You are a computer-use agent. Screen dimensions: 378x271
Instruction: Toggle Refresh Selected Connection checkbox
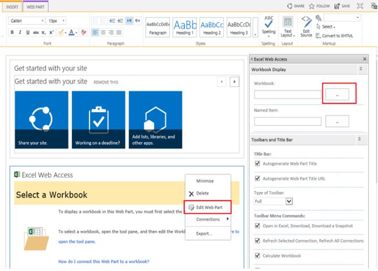point(258,241)
